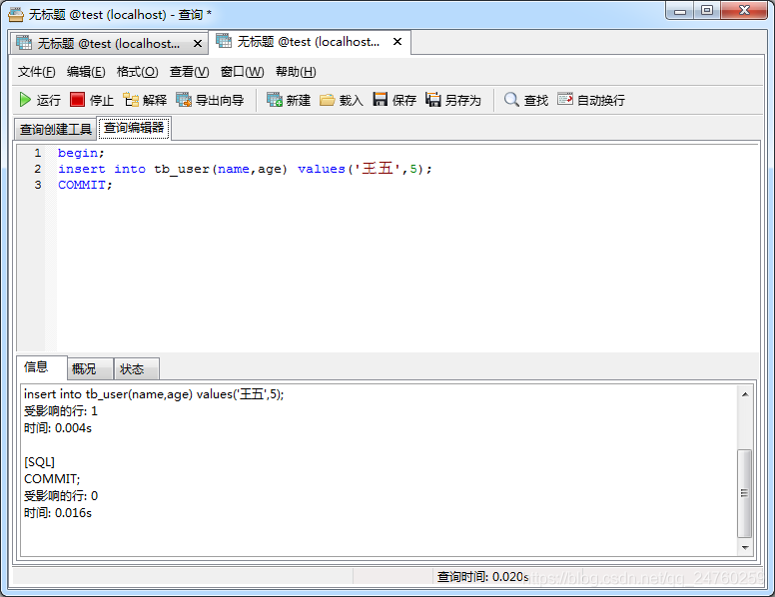
Task: Click the '受影响的行: 0' message line
Action: coord(61,496)
